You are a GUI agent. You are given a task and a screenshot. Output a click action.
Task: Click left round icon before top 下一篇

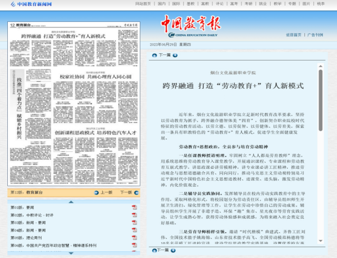[x=154, y=56]
